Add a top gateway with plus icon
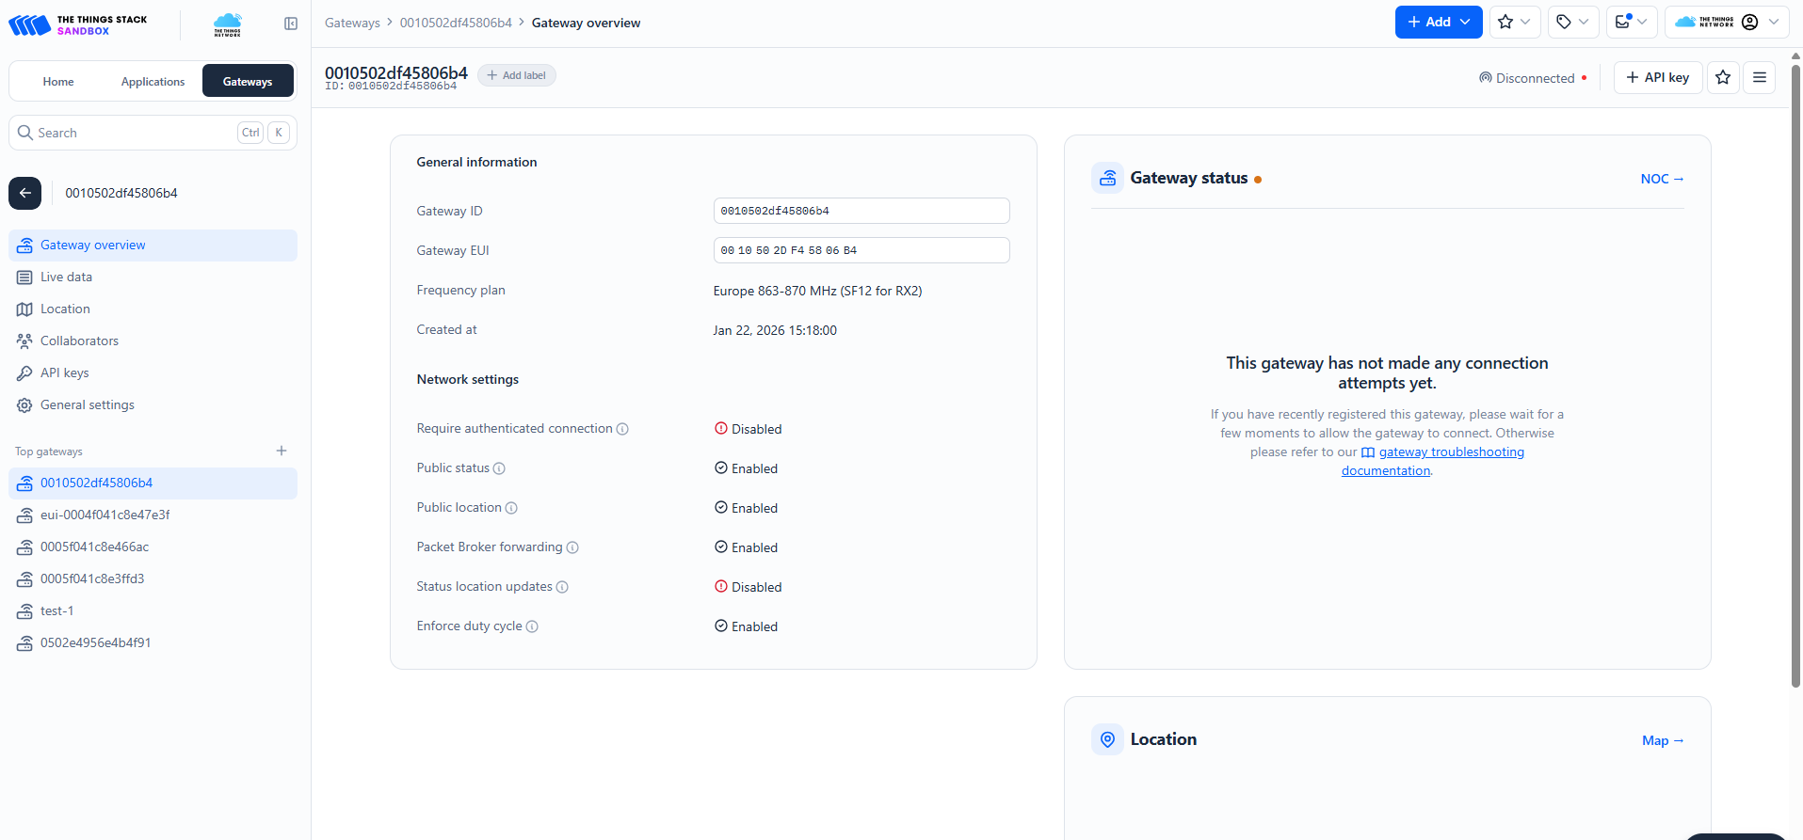Viewport: 1803px width, 840px height. pyautogui.click(x=282, y=451)
